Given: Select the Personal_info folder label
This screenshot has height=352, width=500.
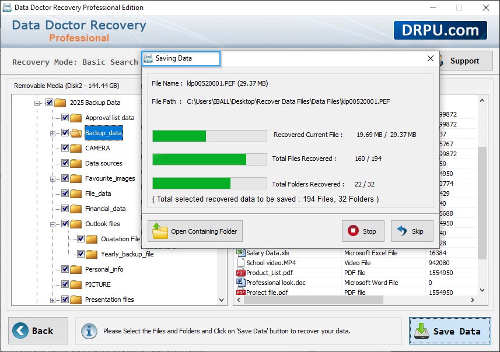Looking at the screenshot, I should 104,269.
